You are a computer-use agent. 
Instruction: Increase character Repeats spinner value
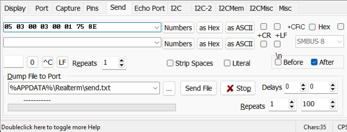tap(122, 60)
